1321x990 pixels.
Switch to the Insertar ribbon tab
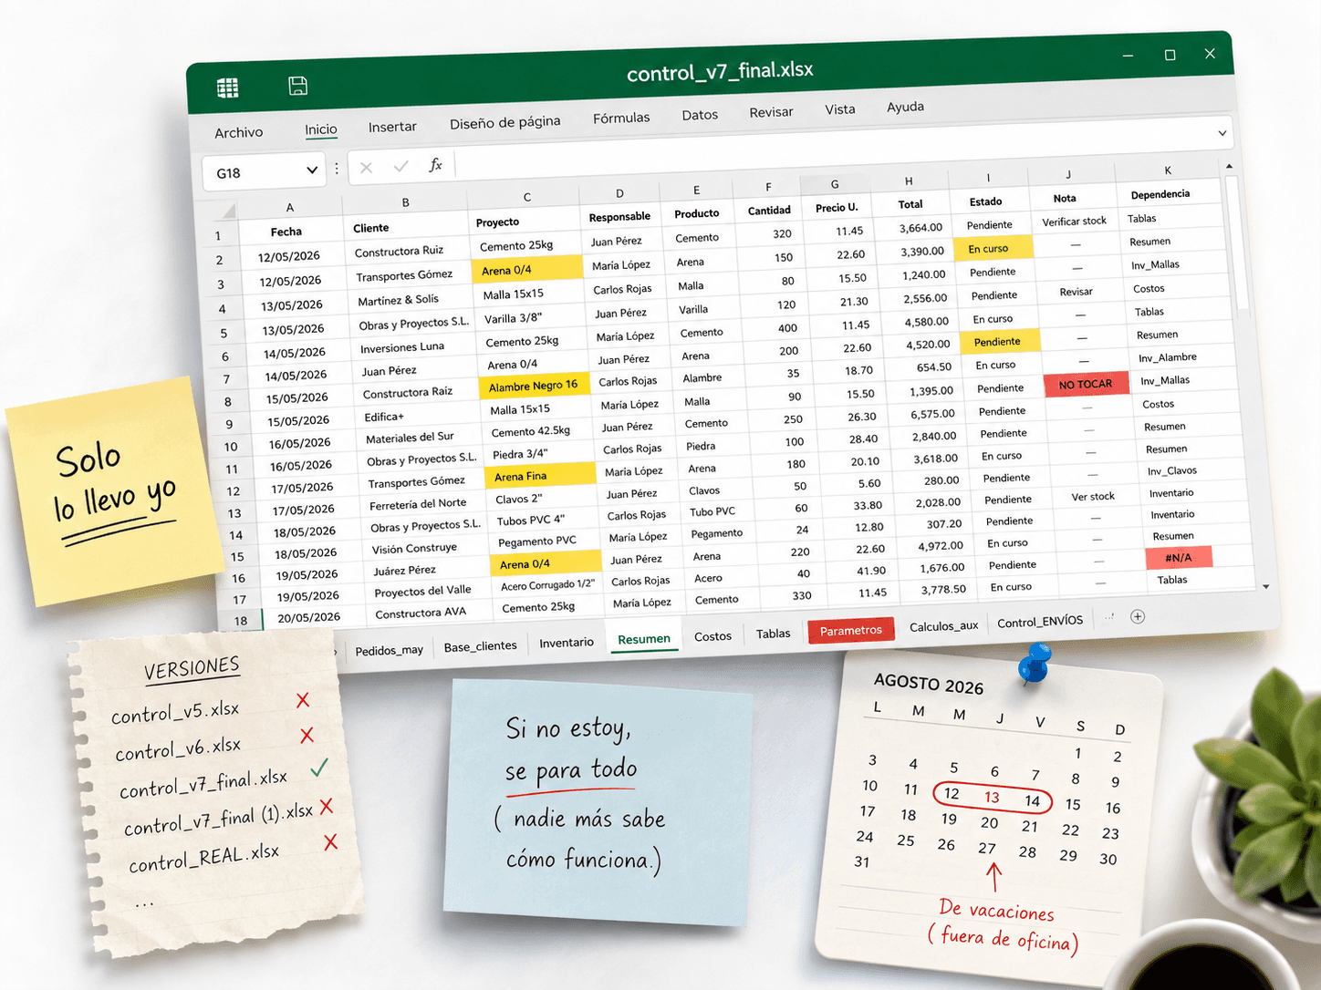392,127
